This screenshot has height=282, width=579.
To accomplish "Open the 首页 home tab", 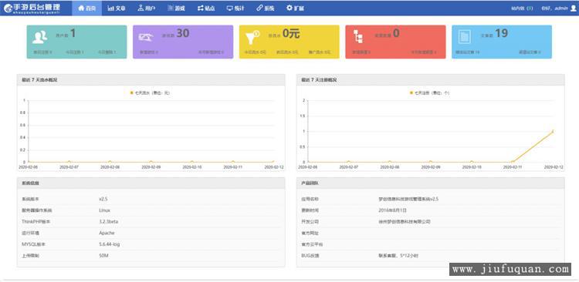I will tap(86, 8).
